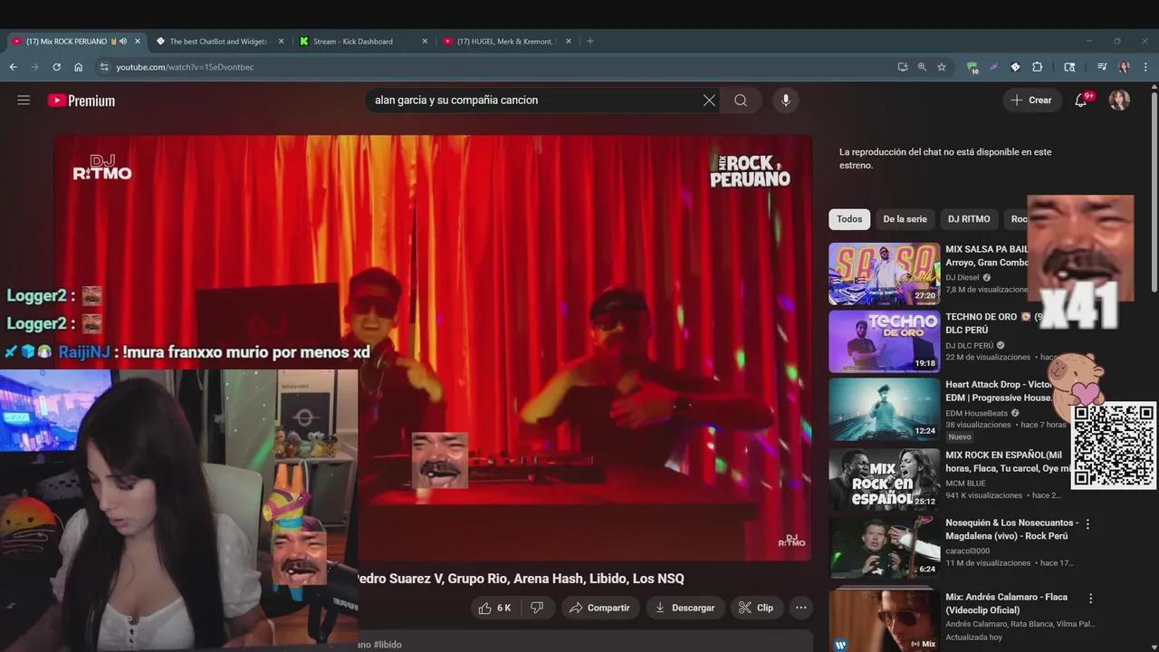Click the address bar URL youtube.com/watch

(185, 67)
